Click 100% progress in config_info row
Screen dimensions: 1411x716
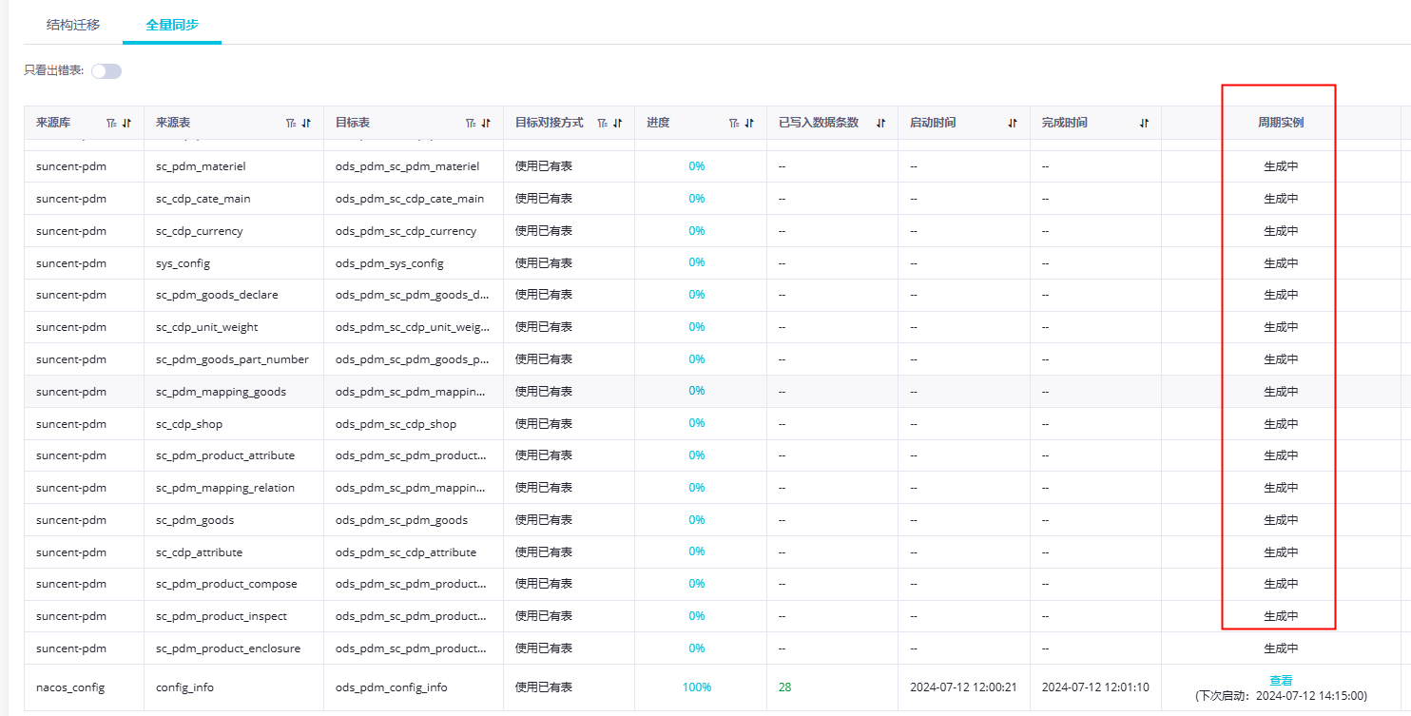click(697, 687)
